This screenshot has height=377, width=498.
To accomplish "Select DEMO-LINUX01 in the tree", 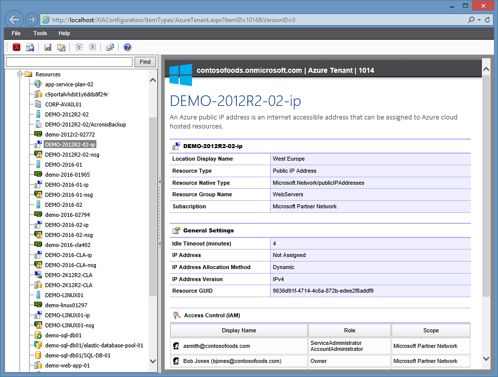I will coord(64,295).
